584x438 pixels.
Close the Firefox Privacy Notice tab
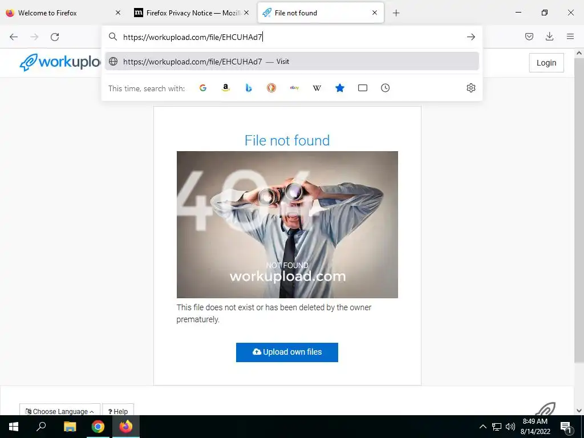[x=246, y=13]
